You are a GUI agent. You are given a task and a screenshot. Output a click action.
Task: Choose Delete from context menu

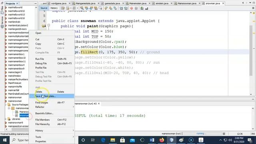52,92
